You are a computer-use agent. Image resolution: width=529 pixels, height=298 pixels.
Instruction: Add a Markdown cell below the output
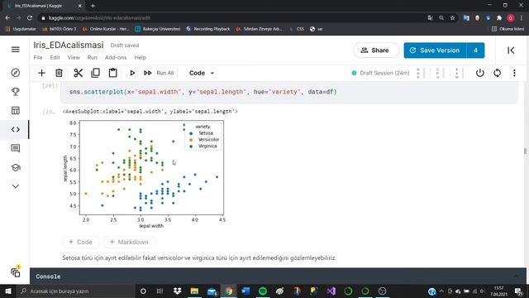[129, 242]
